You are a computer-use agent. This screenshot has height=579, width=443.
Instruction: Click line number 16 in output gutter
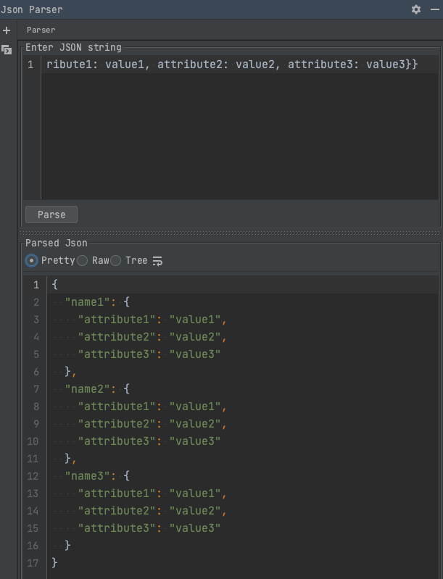[x=33, y=546]
